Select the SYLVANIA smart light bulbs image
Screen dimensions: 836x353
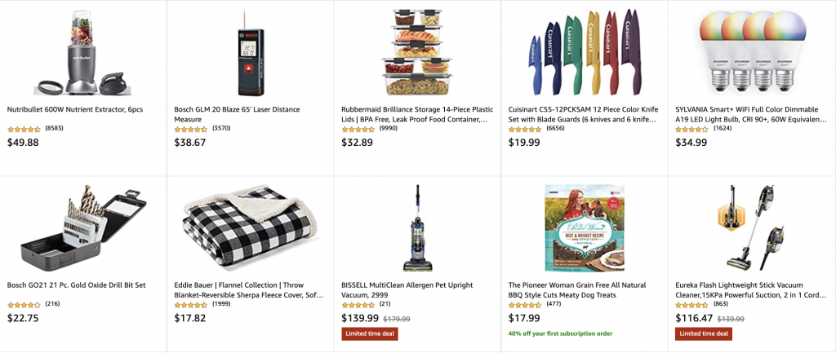[752, 51]
